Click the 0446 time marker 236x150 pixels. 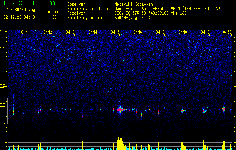pyautogui.click(x=138, y=32)
